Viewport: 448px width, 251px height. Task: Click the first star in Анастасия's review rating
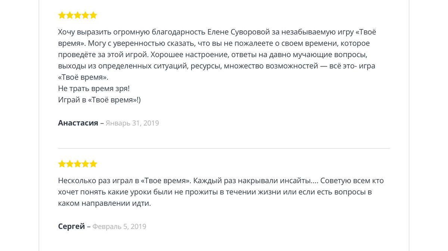[62, 15]
